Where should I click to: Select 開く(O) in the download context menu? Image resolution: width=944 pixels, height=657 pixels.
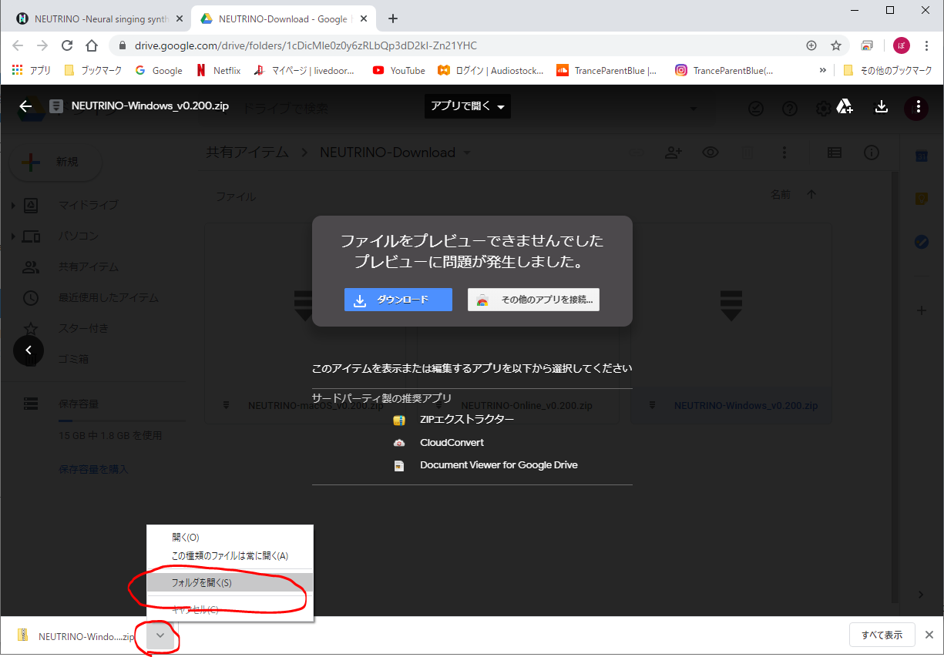[230, 538]
